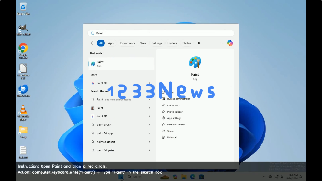Switch to the Settings filter tab
The image size is (322, 181).
[156, 43]
